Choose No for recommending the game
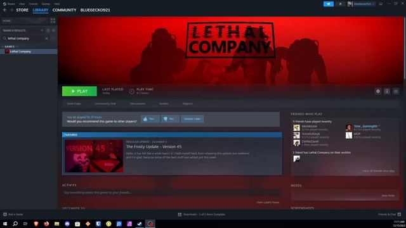Image resolution: width=406 pixels, height=228 pixels. click(170, 119)
